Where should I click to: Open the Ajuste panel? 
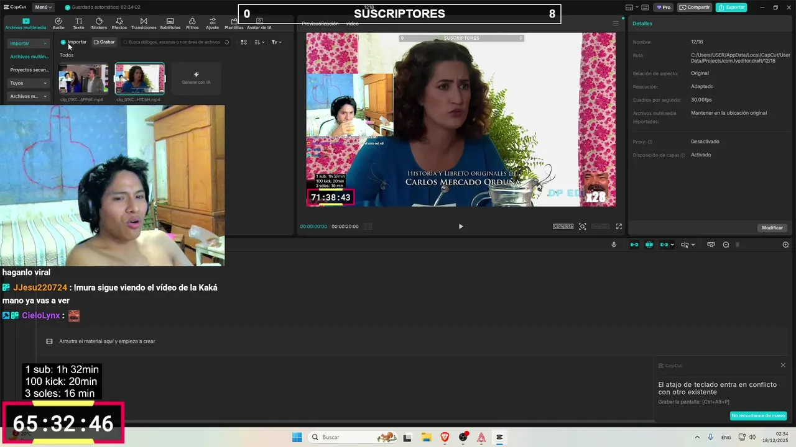click(x=213, y=24)
